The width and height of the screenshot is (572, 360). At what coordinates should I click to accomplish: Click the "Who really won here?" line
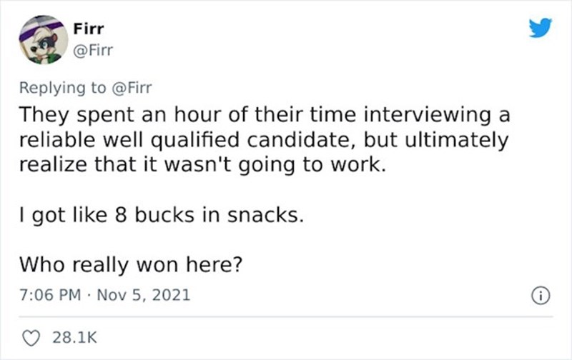point(131,265)
